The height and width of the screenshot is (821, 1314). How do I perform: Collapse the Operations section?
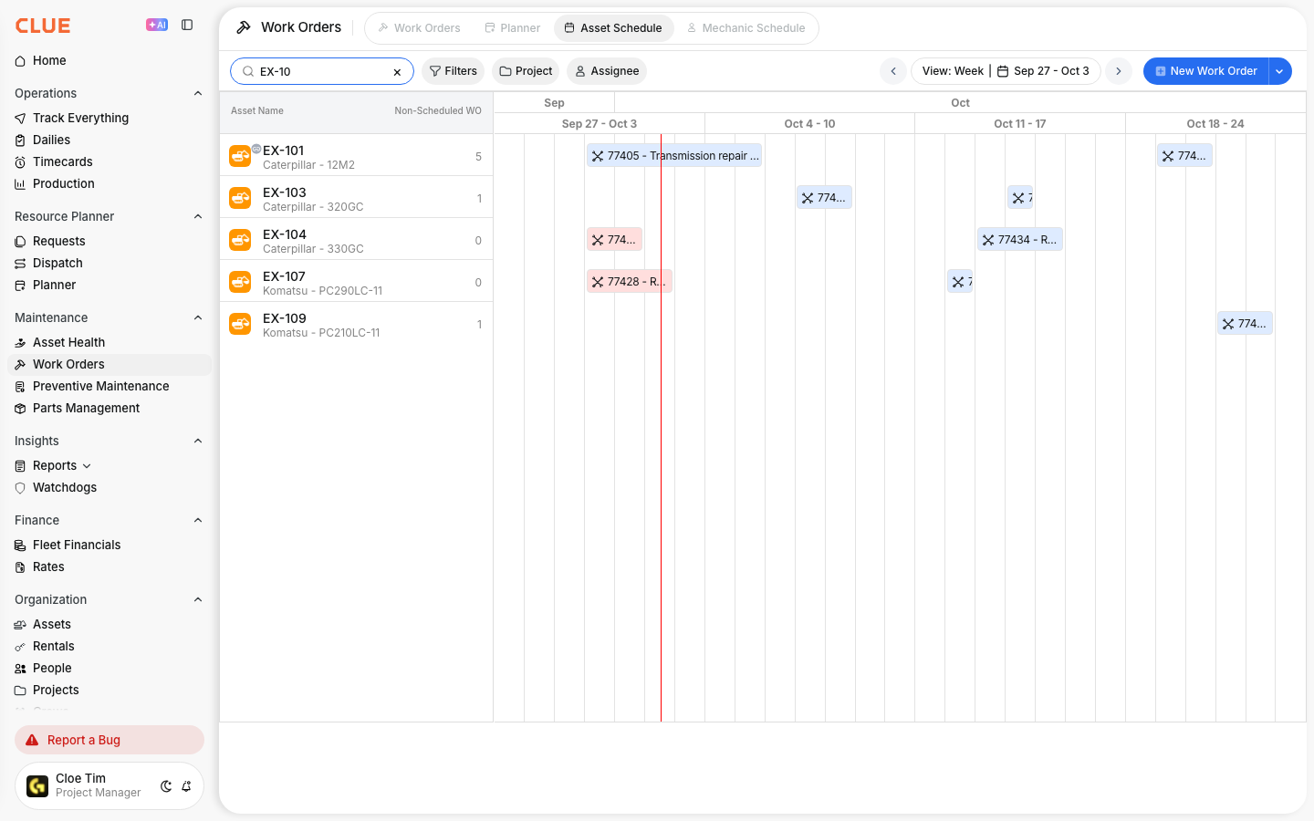coord(198,93)
